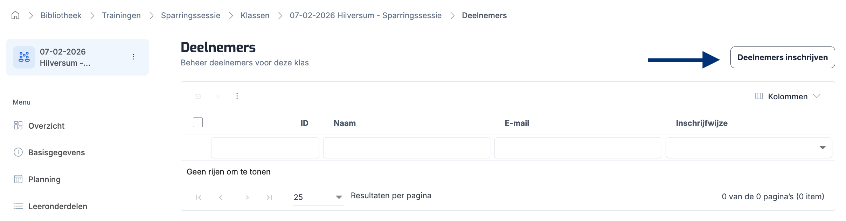Sort by the E-mail column header

pyautogui.click(x=516, y=123)
